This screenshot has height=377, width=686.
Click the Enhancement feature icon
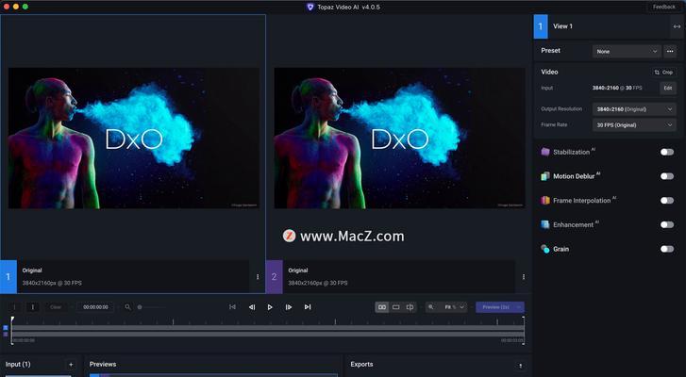tap(545, 224)
